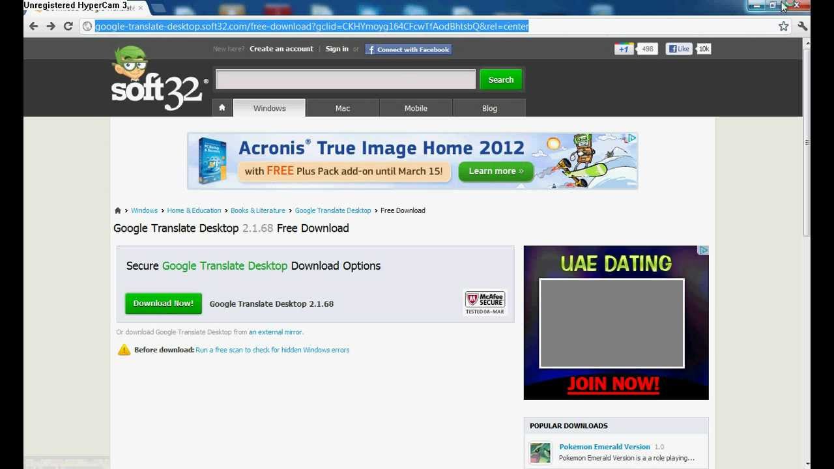Click the Pokemon Emerald Version thumbnail
Screen dimensions: 834x469
pyautogui.click(x=540, y=453)
